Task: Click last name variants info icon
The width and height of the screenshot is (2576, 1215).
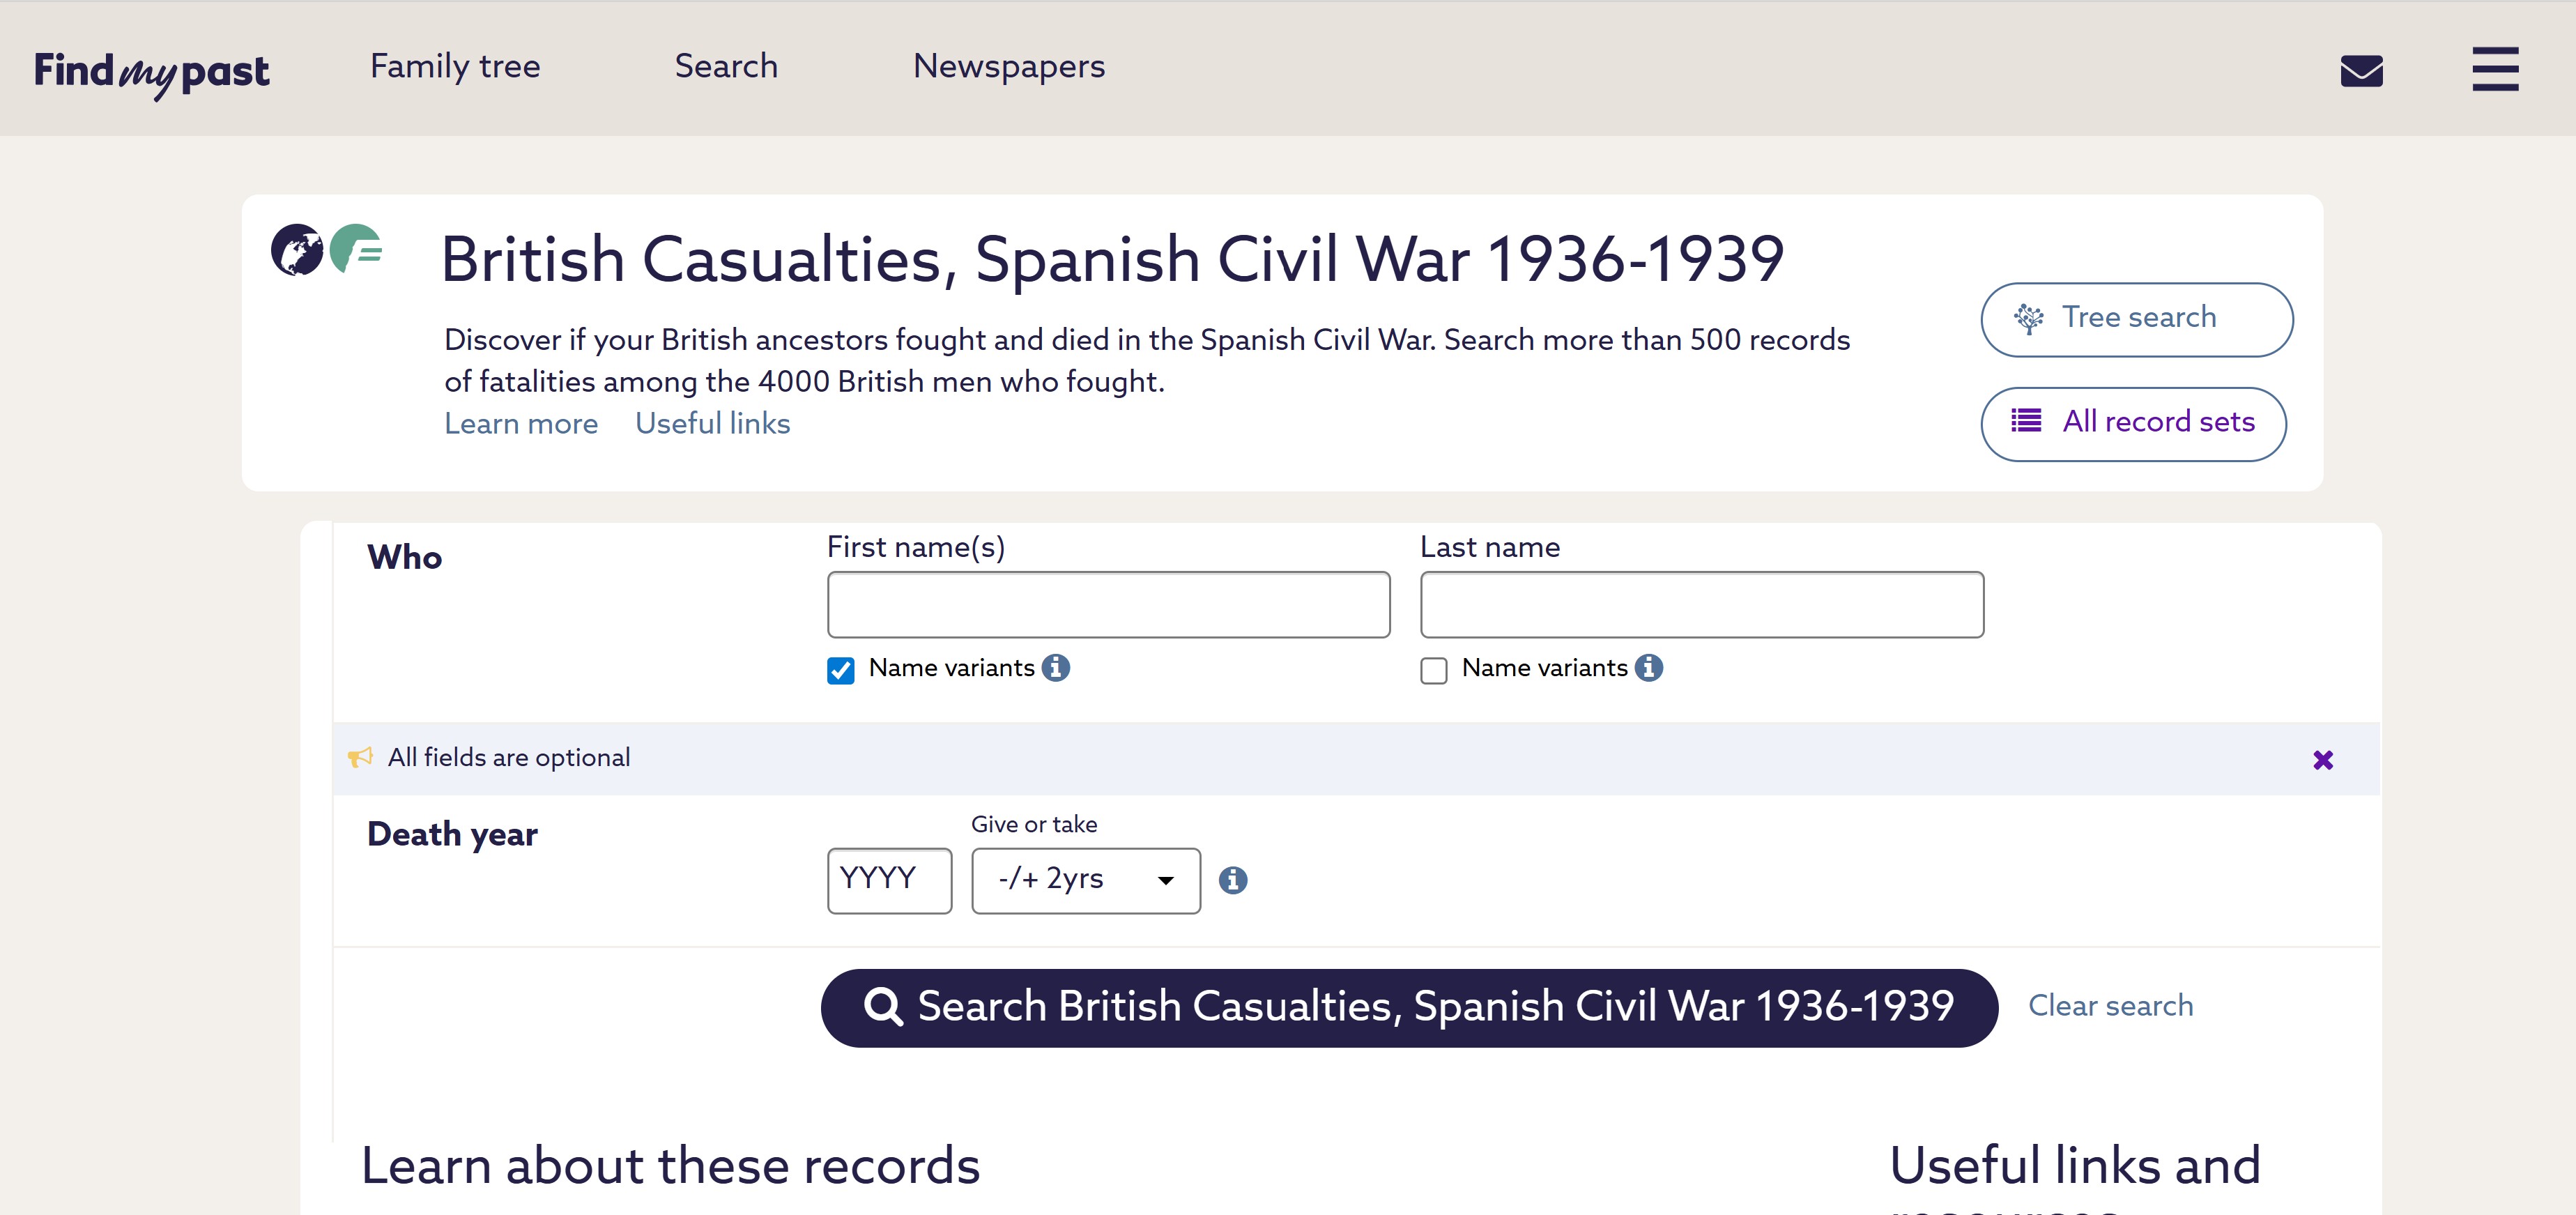Action: [1648, 667]
